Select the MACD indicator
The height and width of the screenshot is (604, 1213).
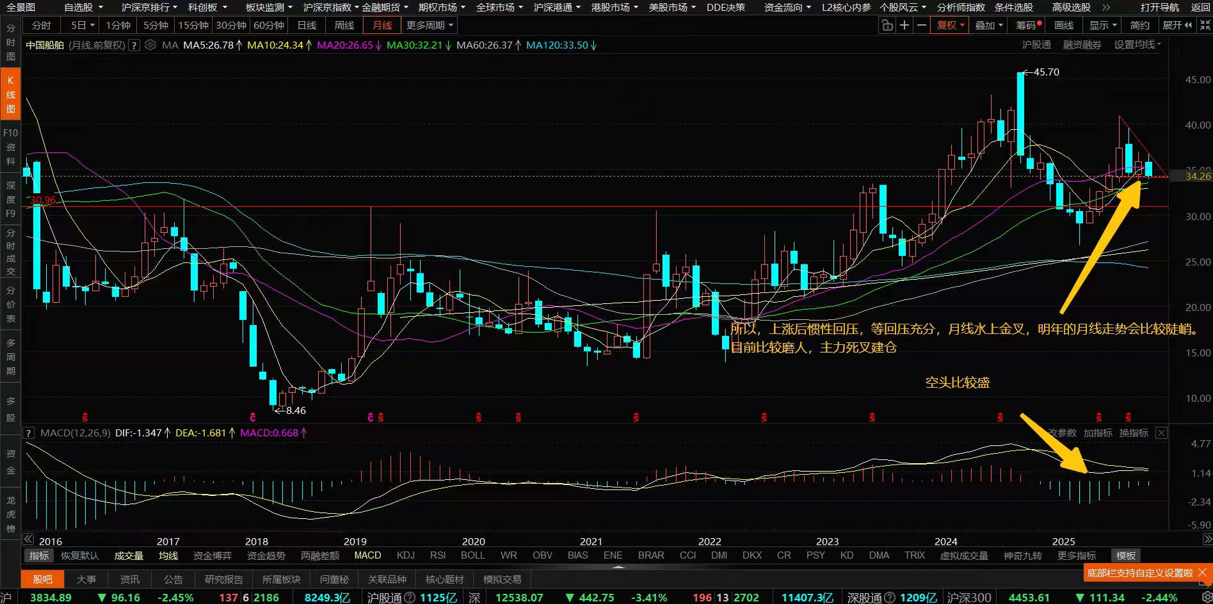(x=367, y=555)
